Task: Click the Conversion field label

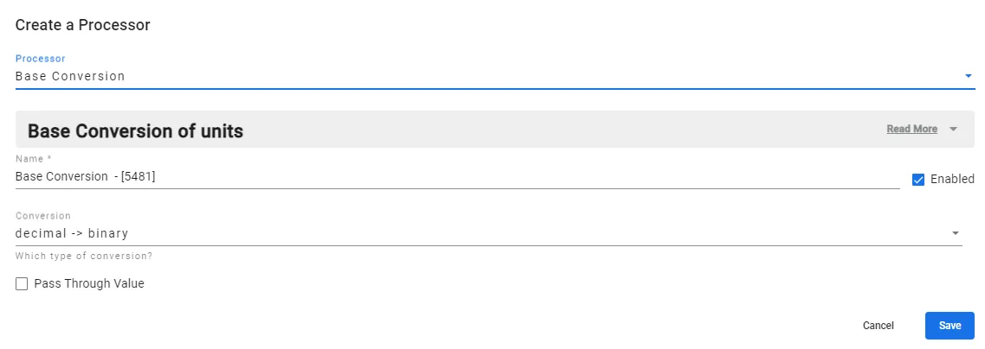Action: [x=42, y=216]
